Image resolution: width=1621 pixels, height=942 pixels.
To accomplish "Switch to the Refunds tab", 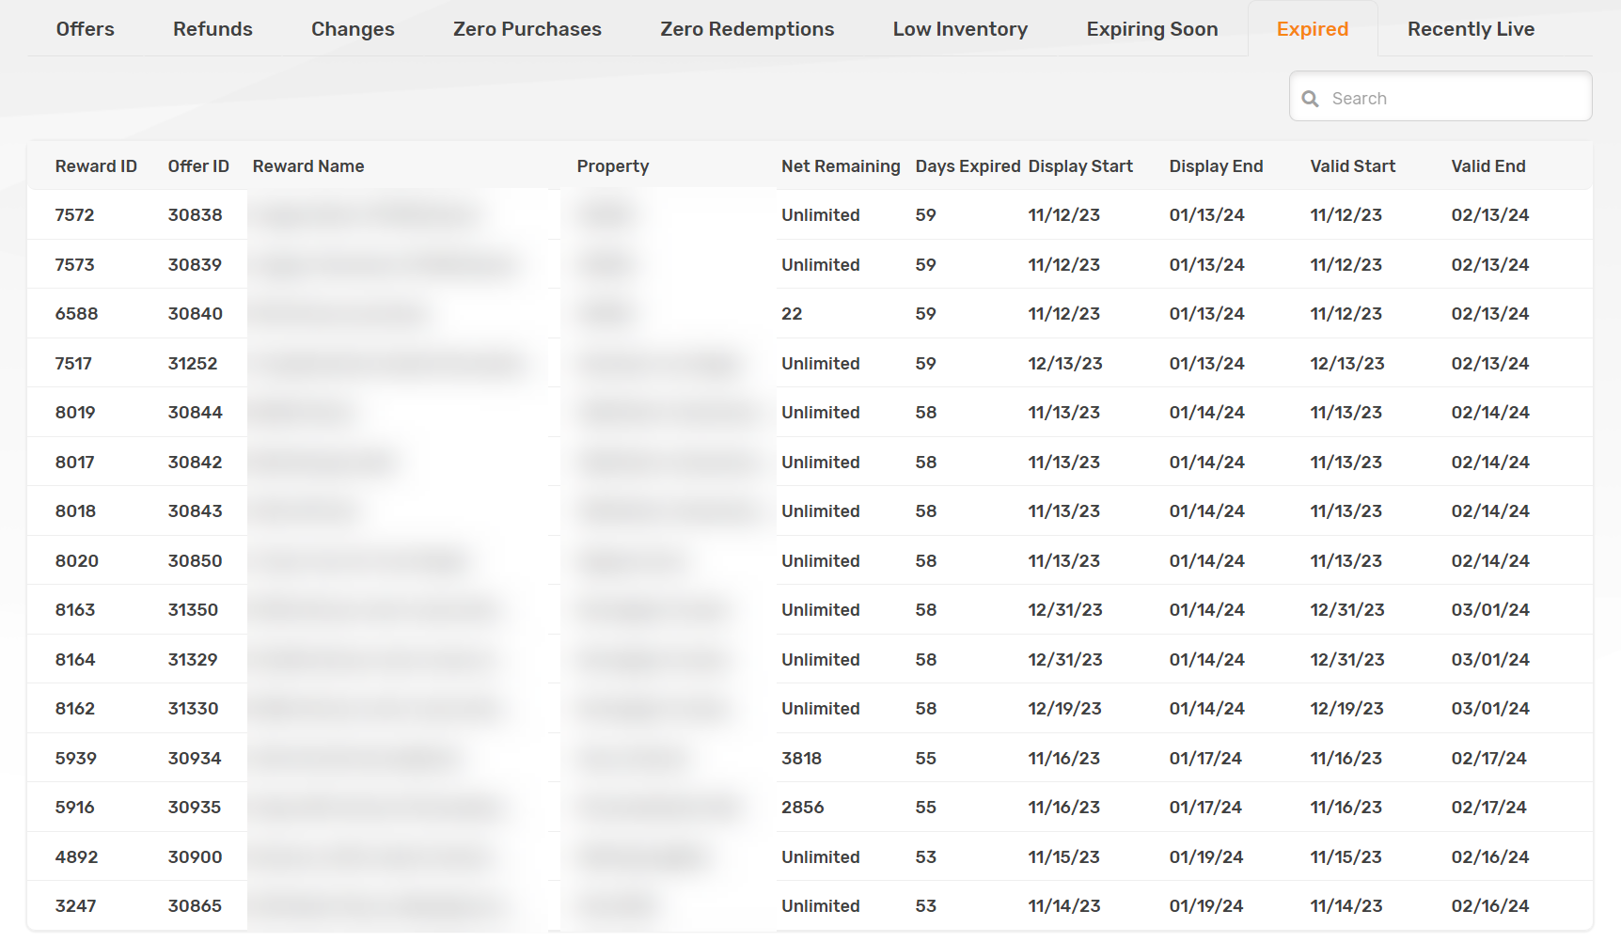I will point(212,29).
